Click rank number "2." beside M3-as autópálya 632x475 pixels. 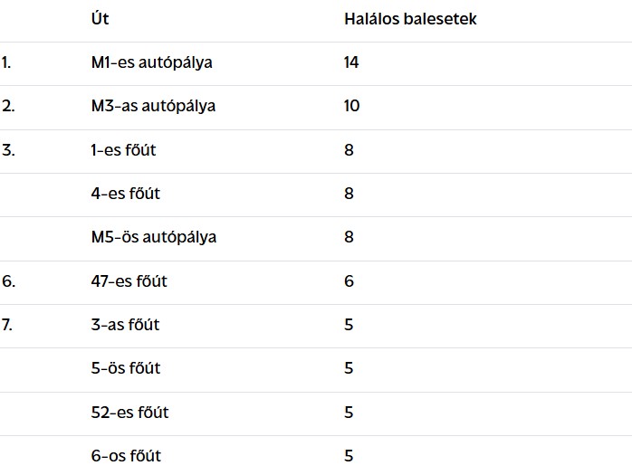pos(8,106)
